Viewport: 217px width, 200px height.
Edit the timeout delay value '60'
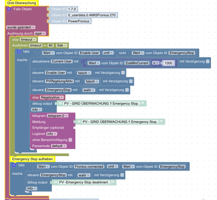pyautogui.click(x=51, y=45)
